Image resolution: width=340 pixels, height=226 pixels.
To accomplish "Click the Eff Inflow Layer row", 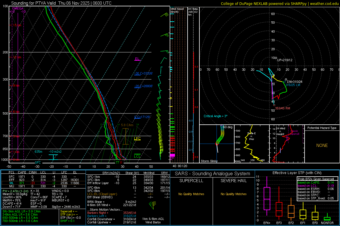I will tap(129, 183).
